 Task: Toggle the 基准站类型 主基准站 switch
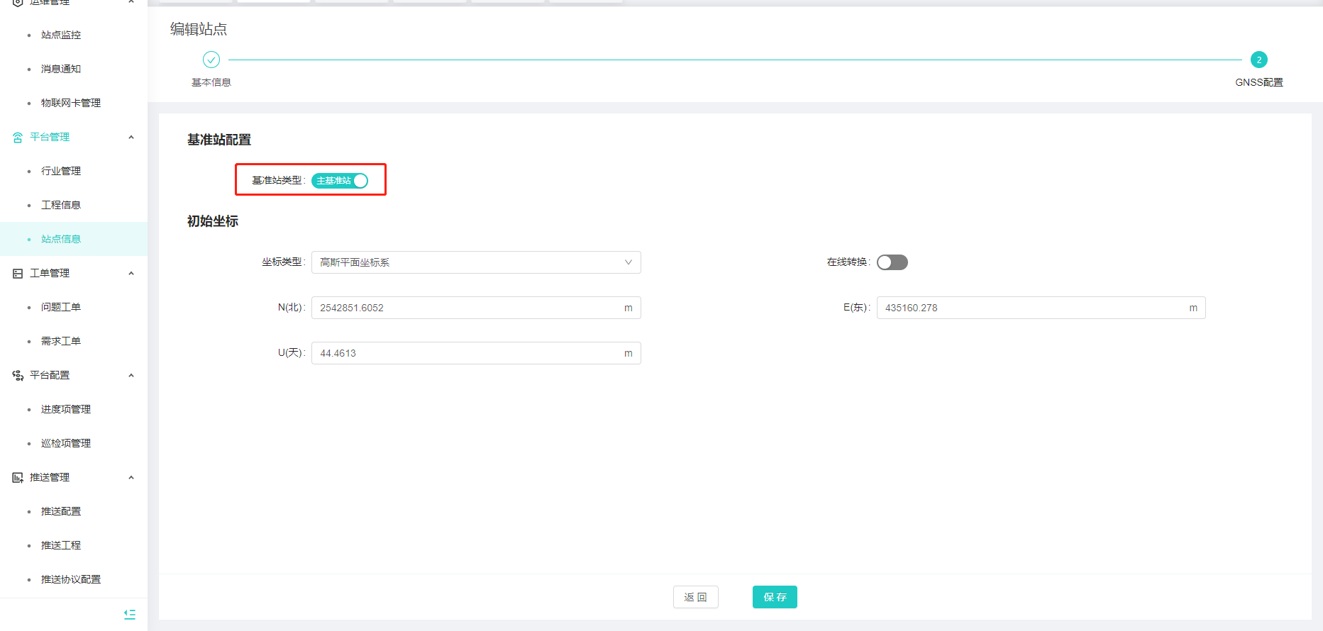(340, 181)
